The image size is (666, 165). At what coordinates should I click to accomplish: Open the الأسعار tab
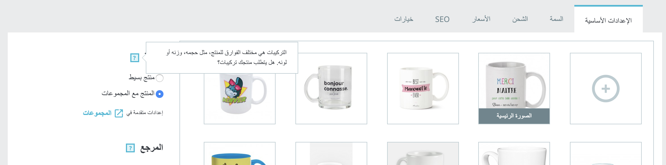[x=481, y=19]
